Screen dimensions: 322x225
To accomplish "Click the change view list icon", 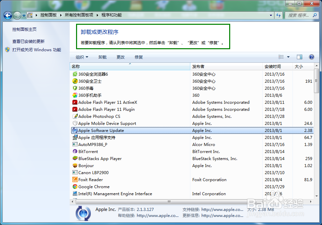I will tap(281, 57).
